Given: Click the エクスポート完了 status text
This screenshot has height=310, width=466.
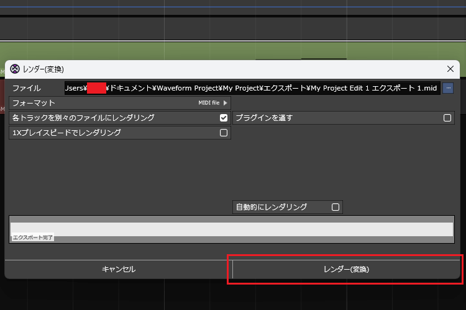Looking at the screenshot, I should [32, 237].
